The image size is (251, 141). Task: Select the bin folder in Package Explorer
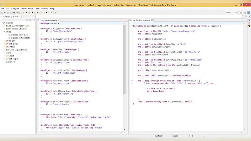point(10,53)
